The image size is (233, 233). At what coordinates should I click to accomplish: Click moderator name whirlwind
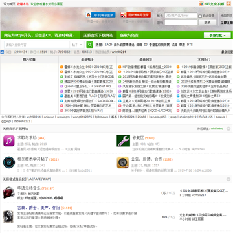[217, 129]
